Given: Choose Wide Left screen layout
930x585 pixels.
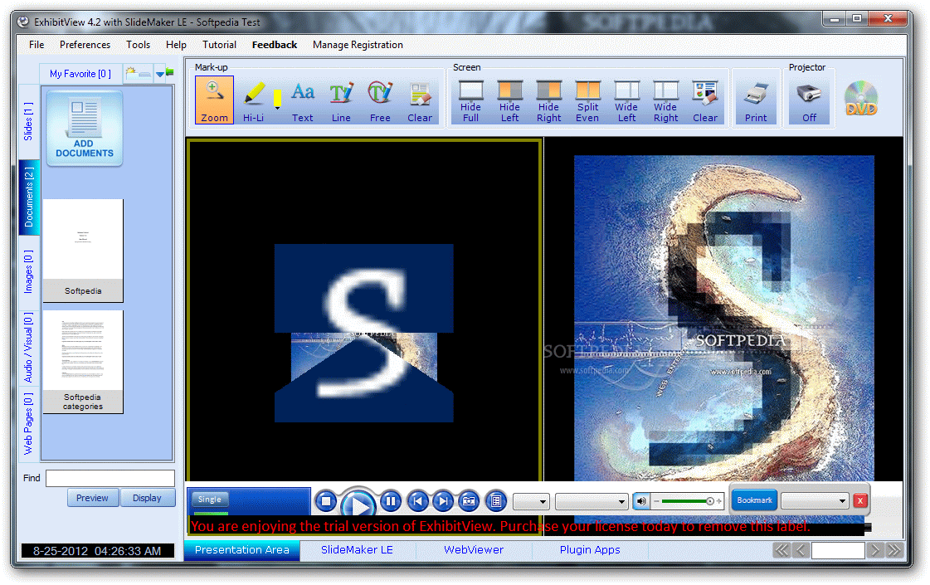Looking at the screenshot, I should click(x=626, y=101).
